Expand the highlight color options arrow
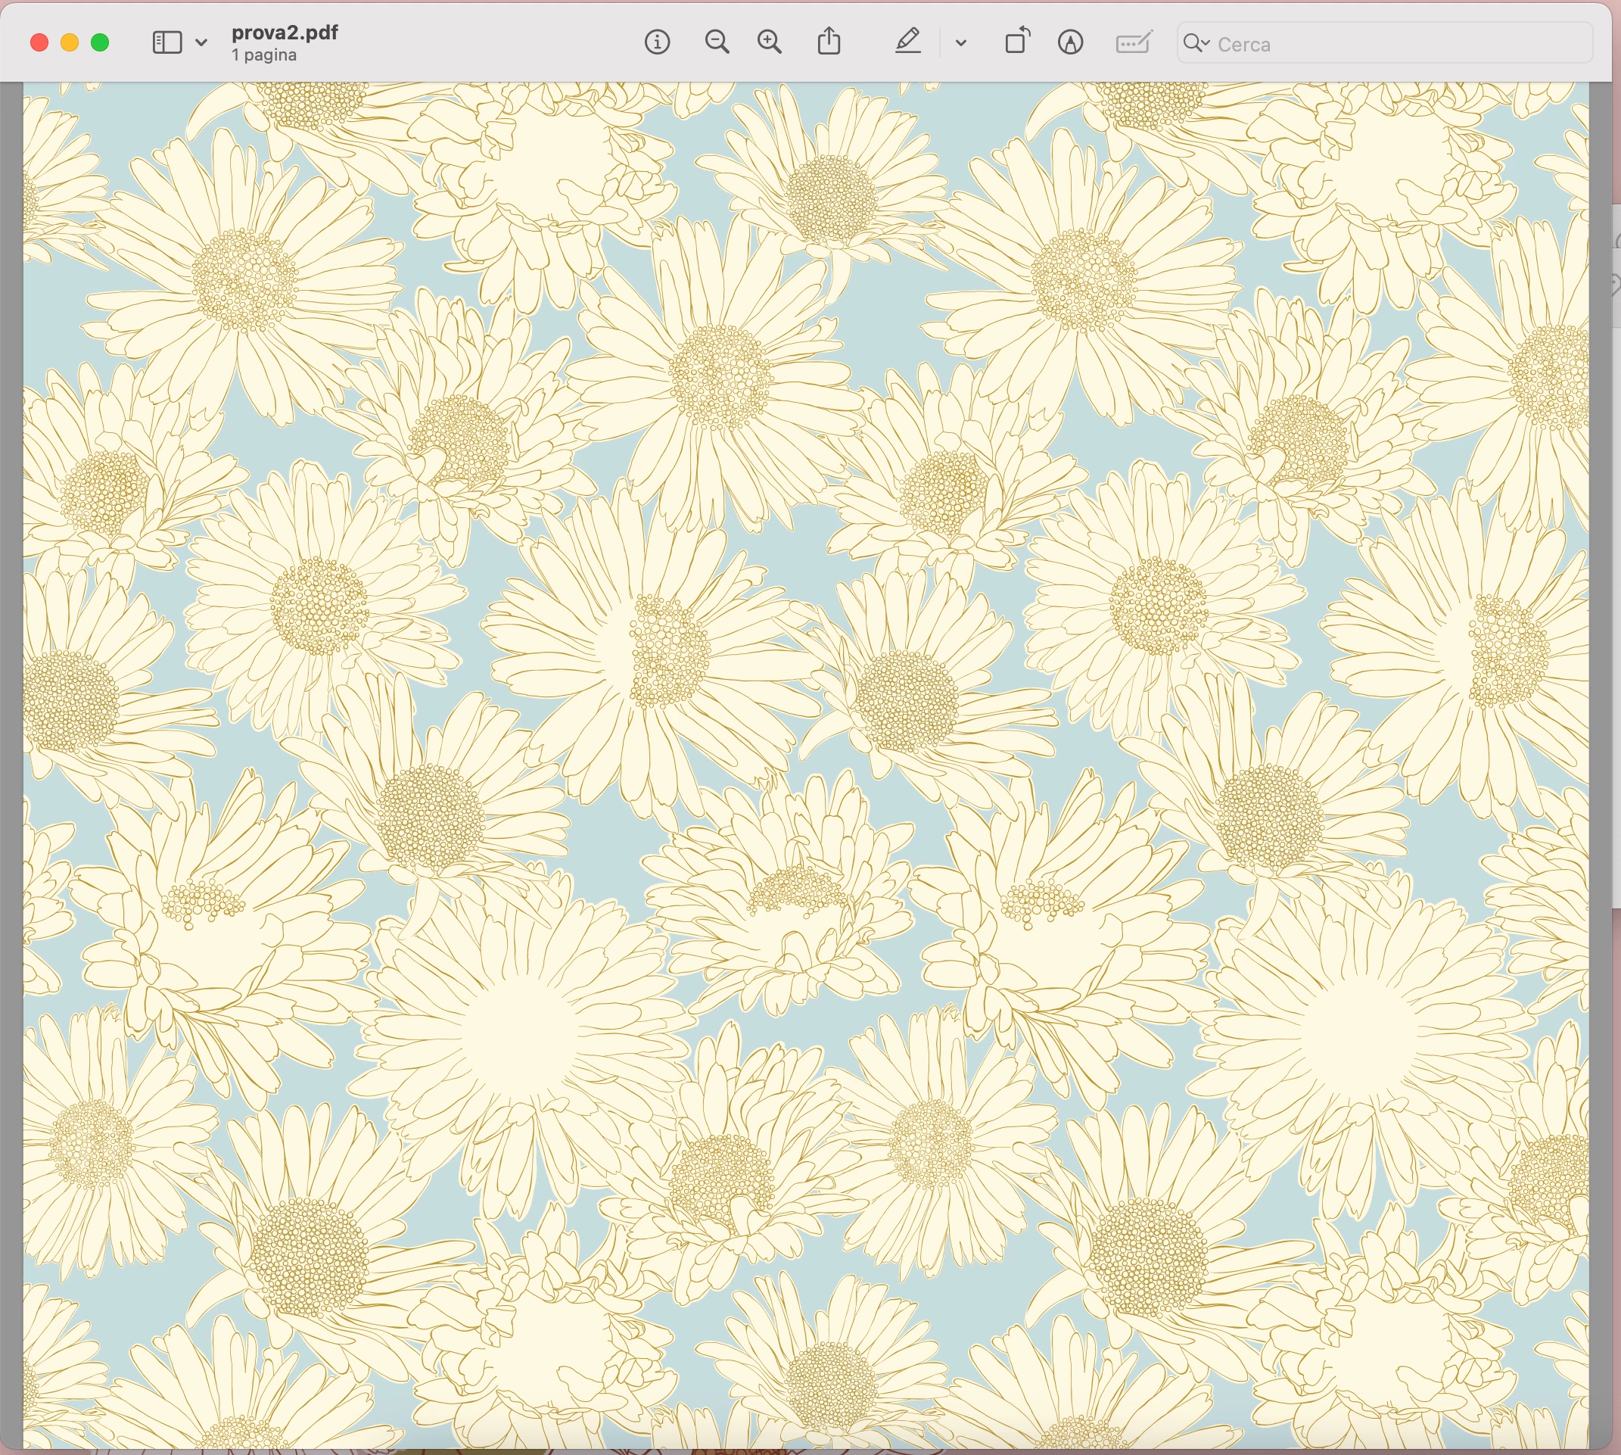 961,43
